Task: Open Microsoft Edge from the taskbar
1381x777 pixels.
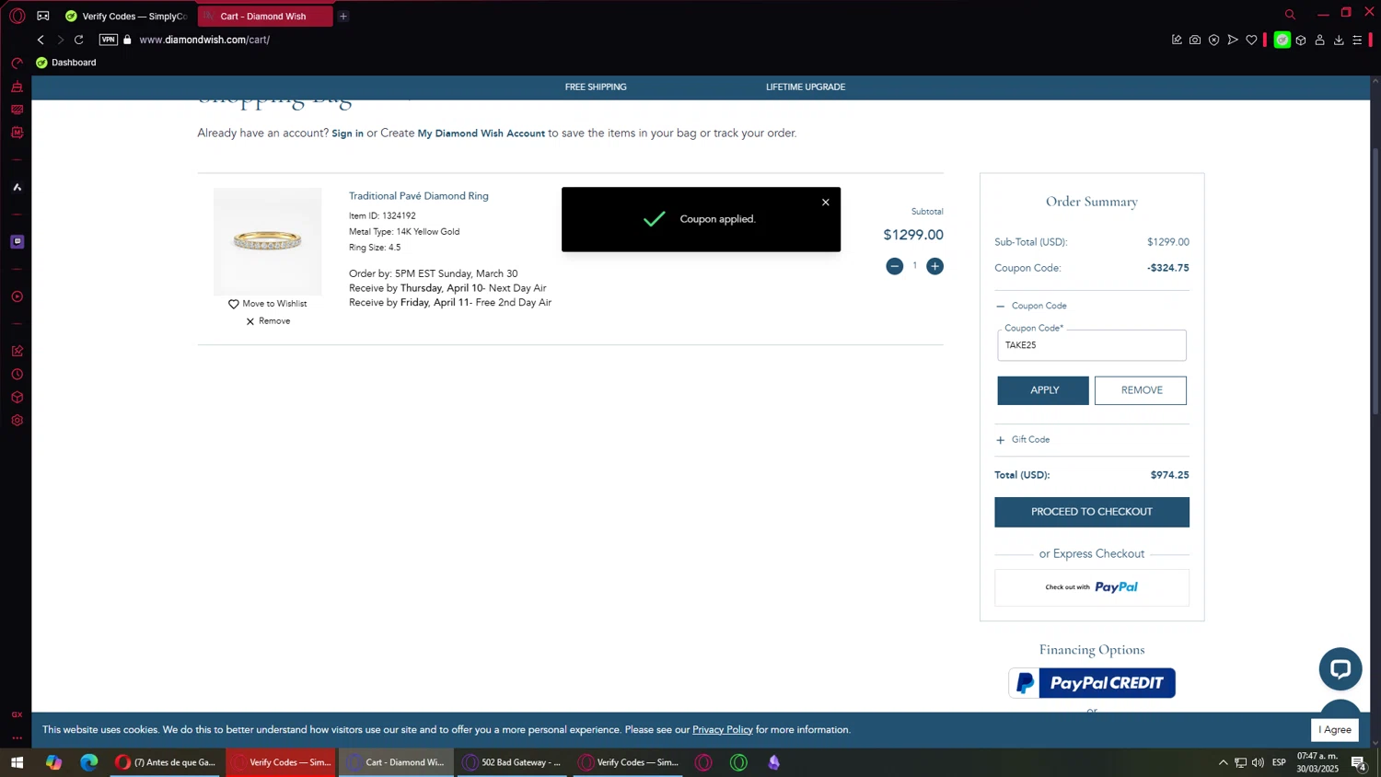Action: coord(88,762)
